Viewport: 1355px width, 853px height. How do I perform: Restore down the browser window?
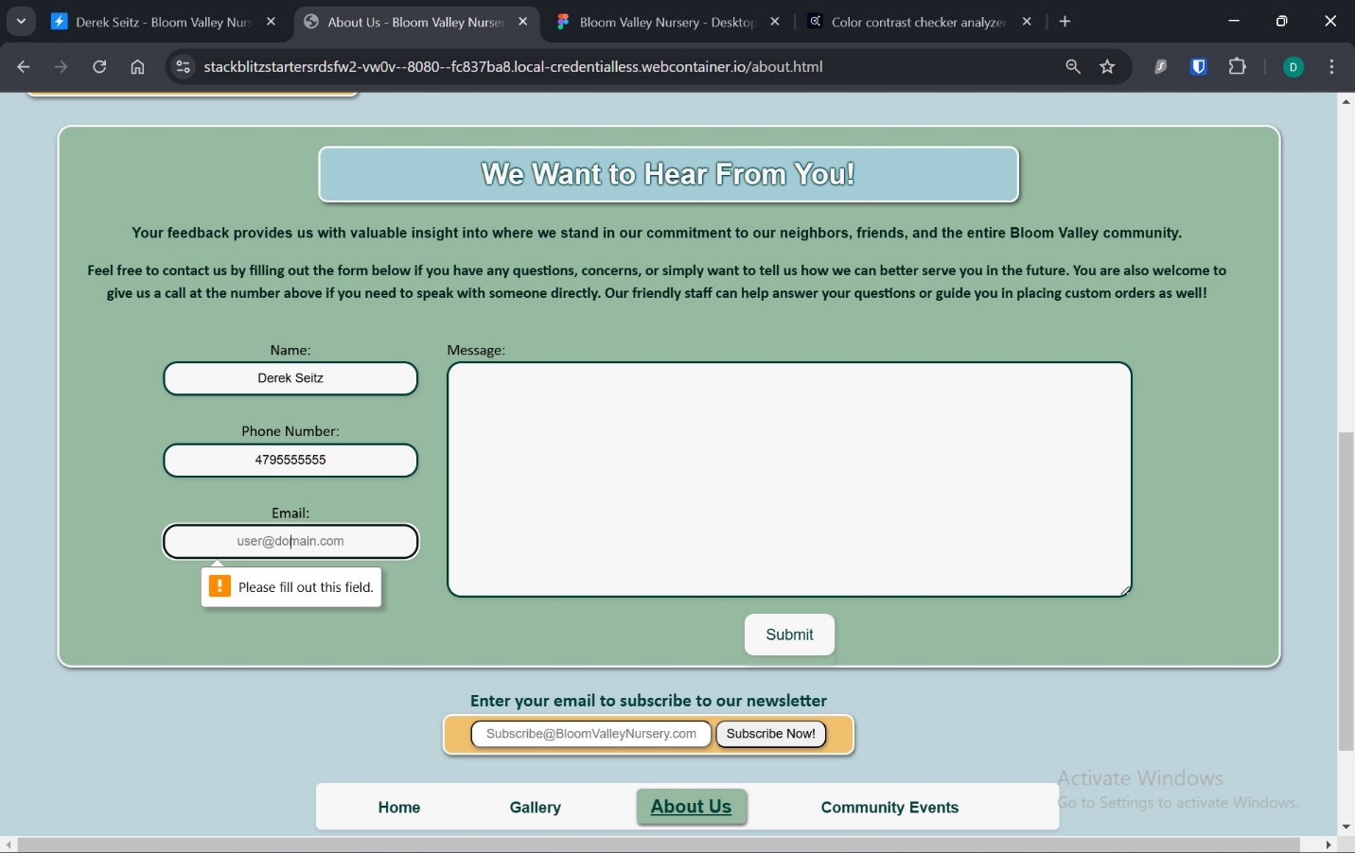(1283, 21)
